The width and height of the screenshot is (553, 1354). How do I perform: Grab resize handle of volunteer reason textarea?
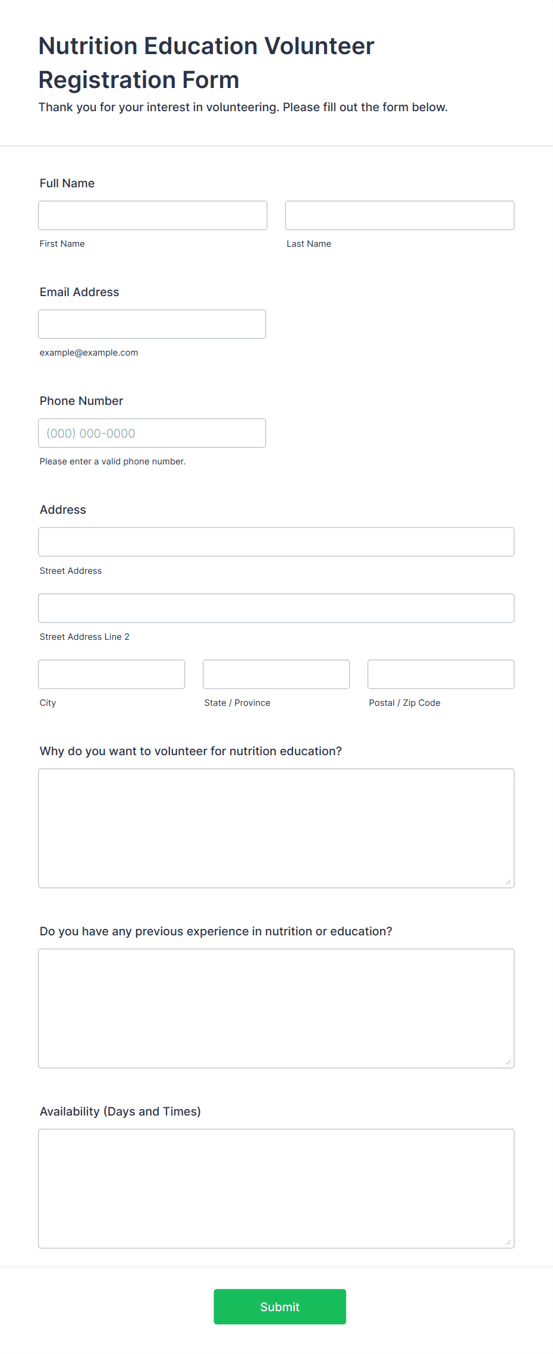508,882
